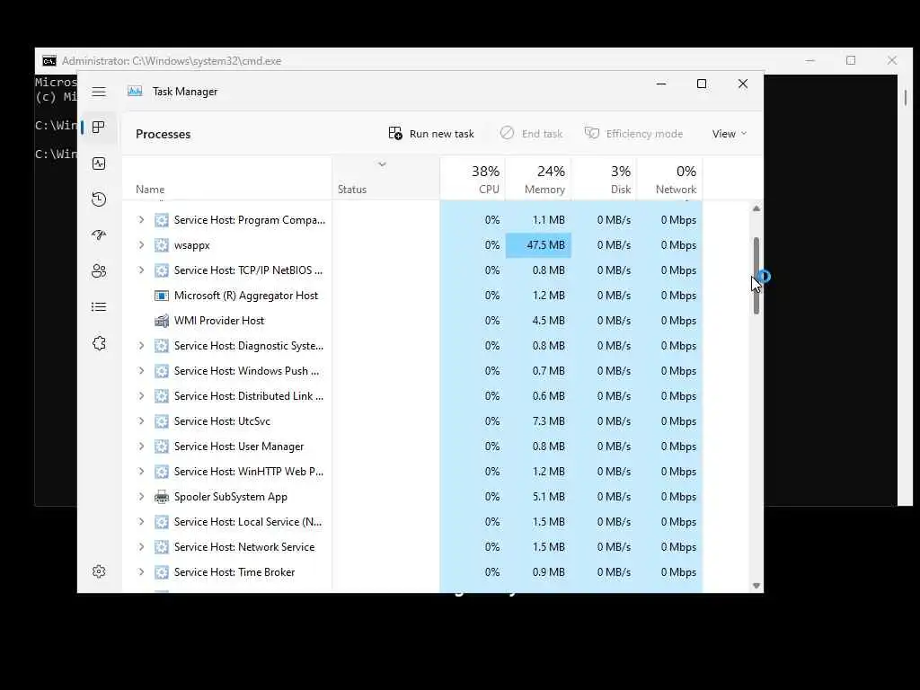The height and width of the screenshot is (690, 920).
Task: Sort processes by CPU column header
Action: click(x=473, y=179)
